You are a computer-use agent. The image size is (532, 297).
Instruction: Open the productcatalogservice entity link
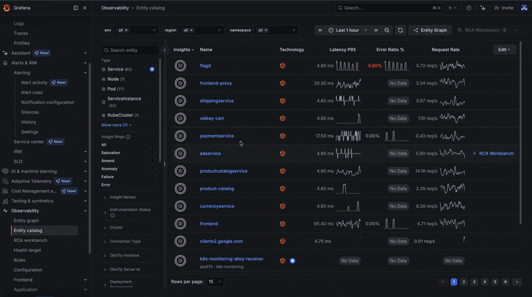click(223, 171)
